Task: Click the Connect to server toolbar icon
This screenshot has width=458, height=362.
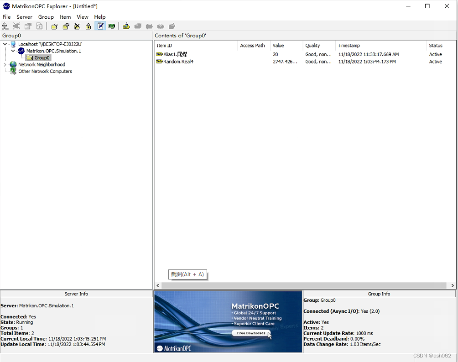Action: [x=5, y=26]
